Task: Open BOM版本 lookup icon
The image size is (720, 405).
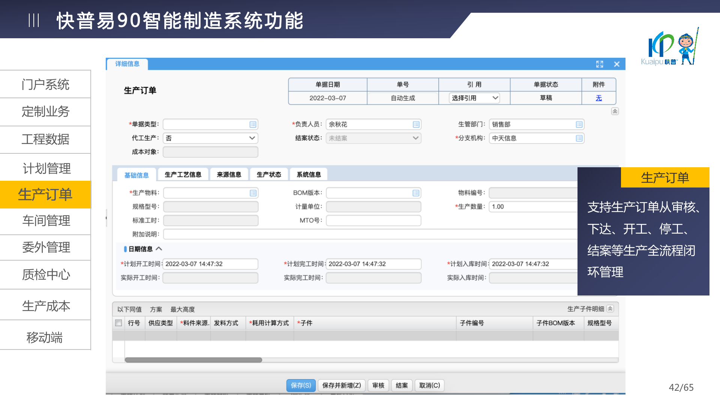Action: tap(416, 193)
